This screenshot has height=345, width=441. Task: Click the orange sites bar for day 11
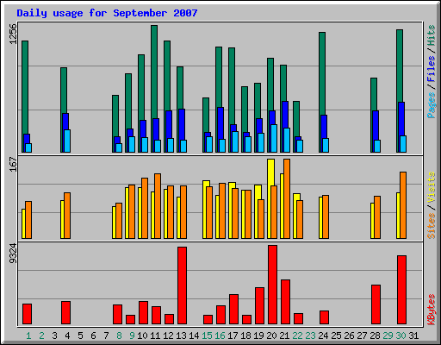click(x=158, y=206)
